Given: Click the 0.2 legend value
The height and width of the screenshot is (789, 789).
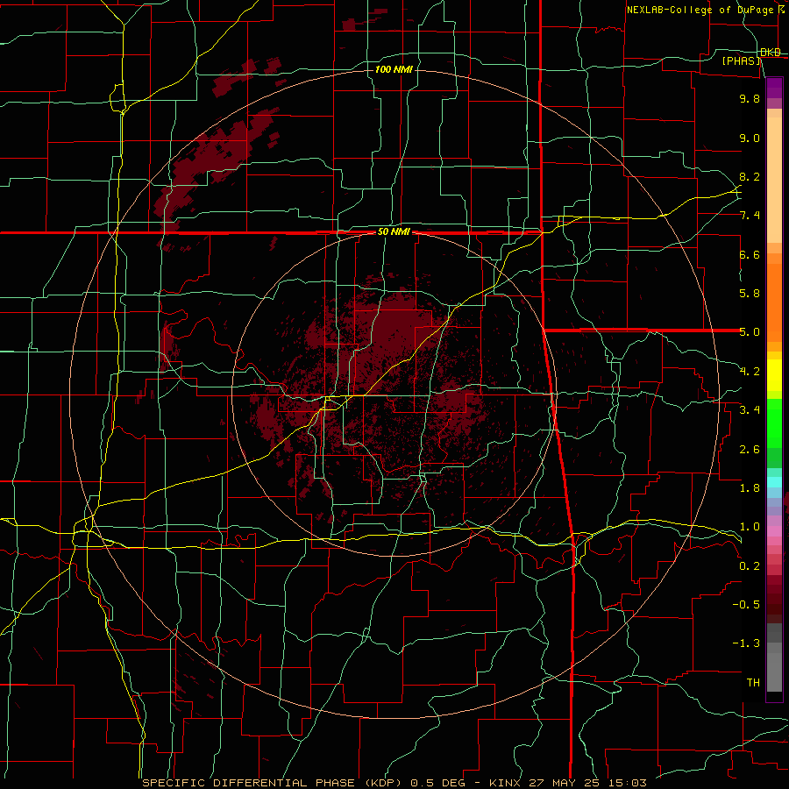Looking at the screenshot, I should [x=750, y=566].
